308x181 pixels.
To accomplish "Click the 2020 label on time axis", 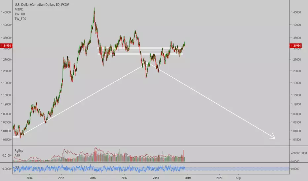I will [x=219, y=178].
